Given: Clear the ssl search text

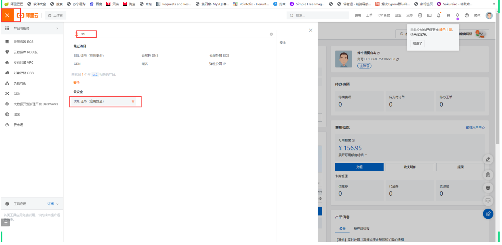Looking at the screenshot, I should 271,34.
